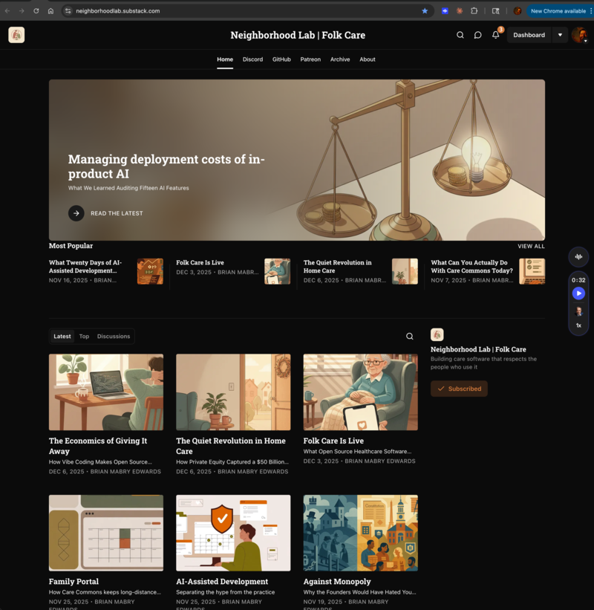The height and width of the screenshot is (610, 594).
Task: Go to the Archive navigation tab
Action: click(340, 59)
